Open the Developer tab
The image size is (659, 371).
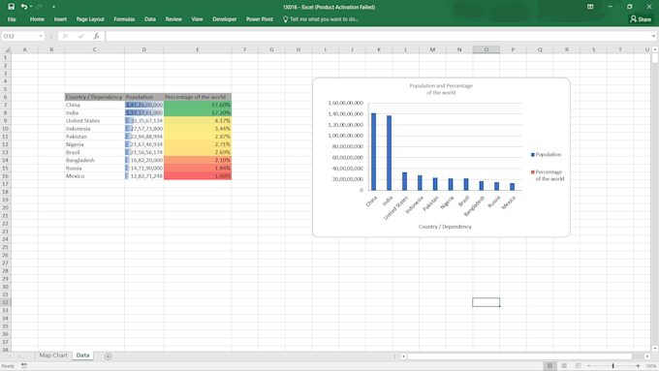[225, 19]
